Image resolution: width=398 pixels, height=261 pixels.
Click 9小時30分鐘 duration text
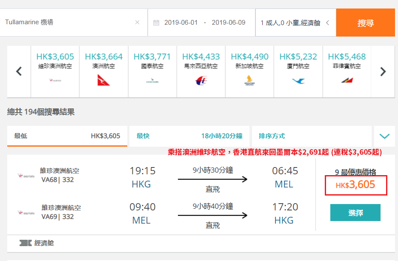tap(213, 170)
